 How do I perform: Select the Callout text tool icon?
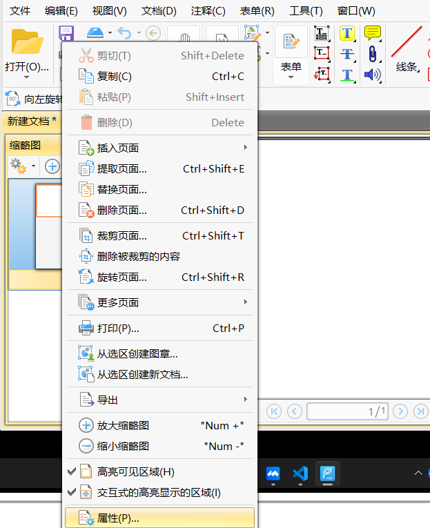tap(322, 74)
